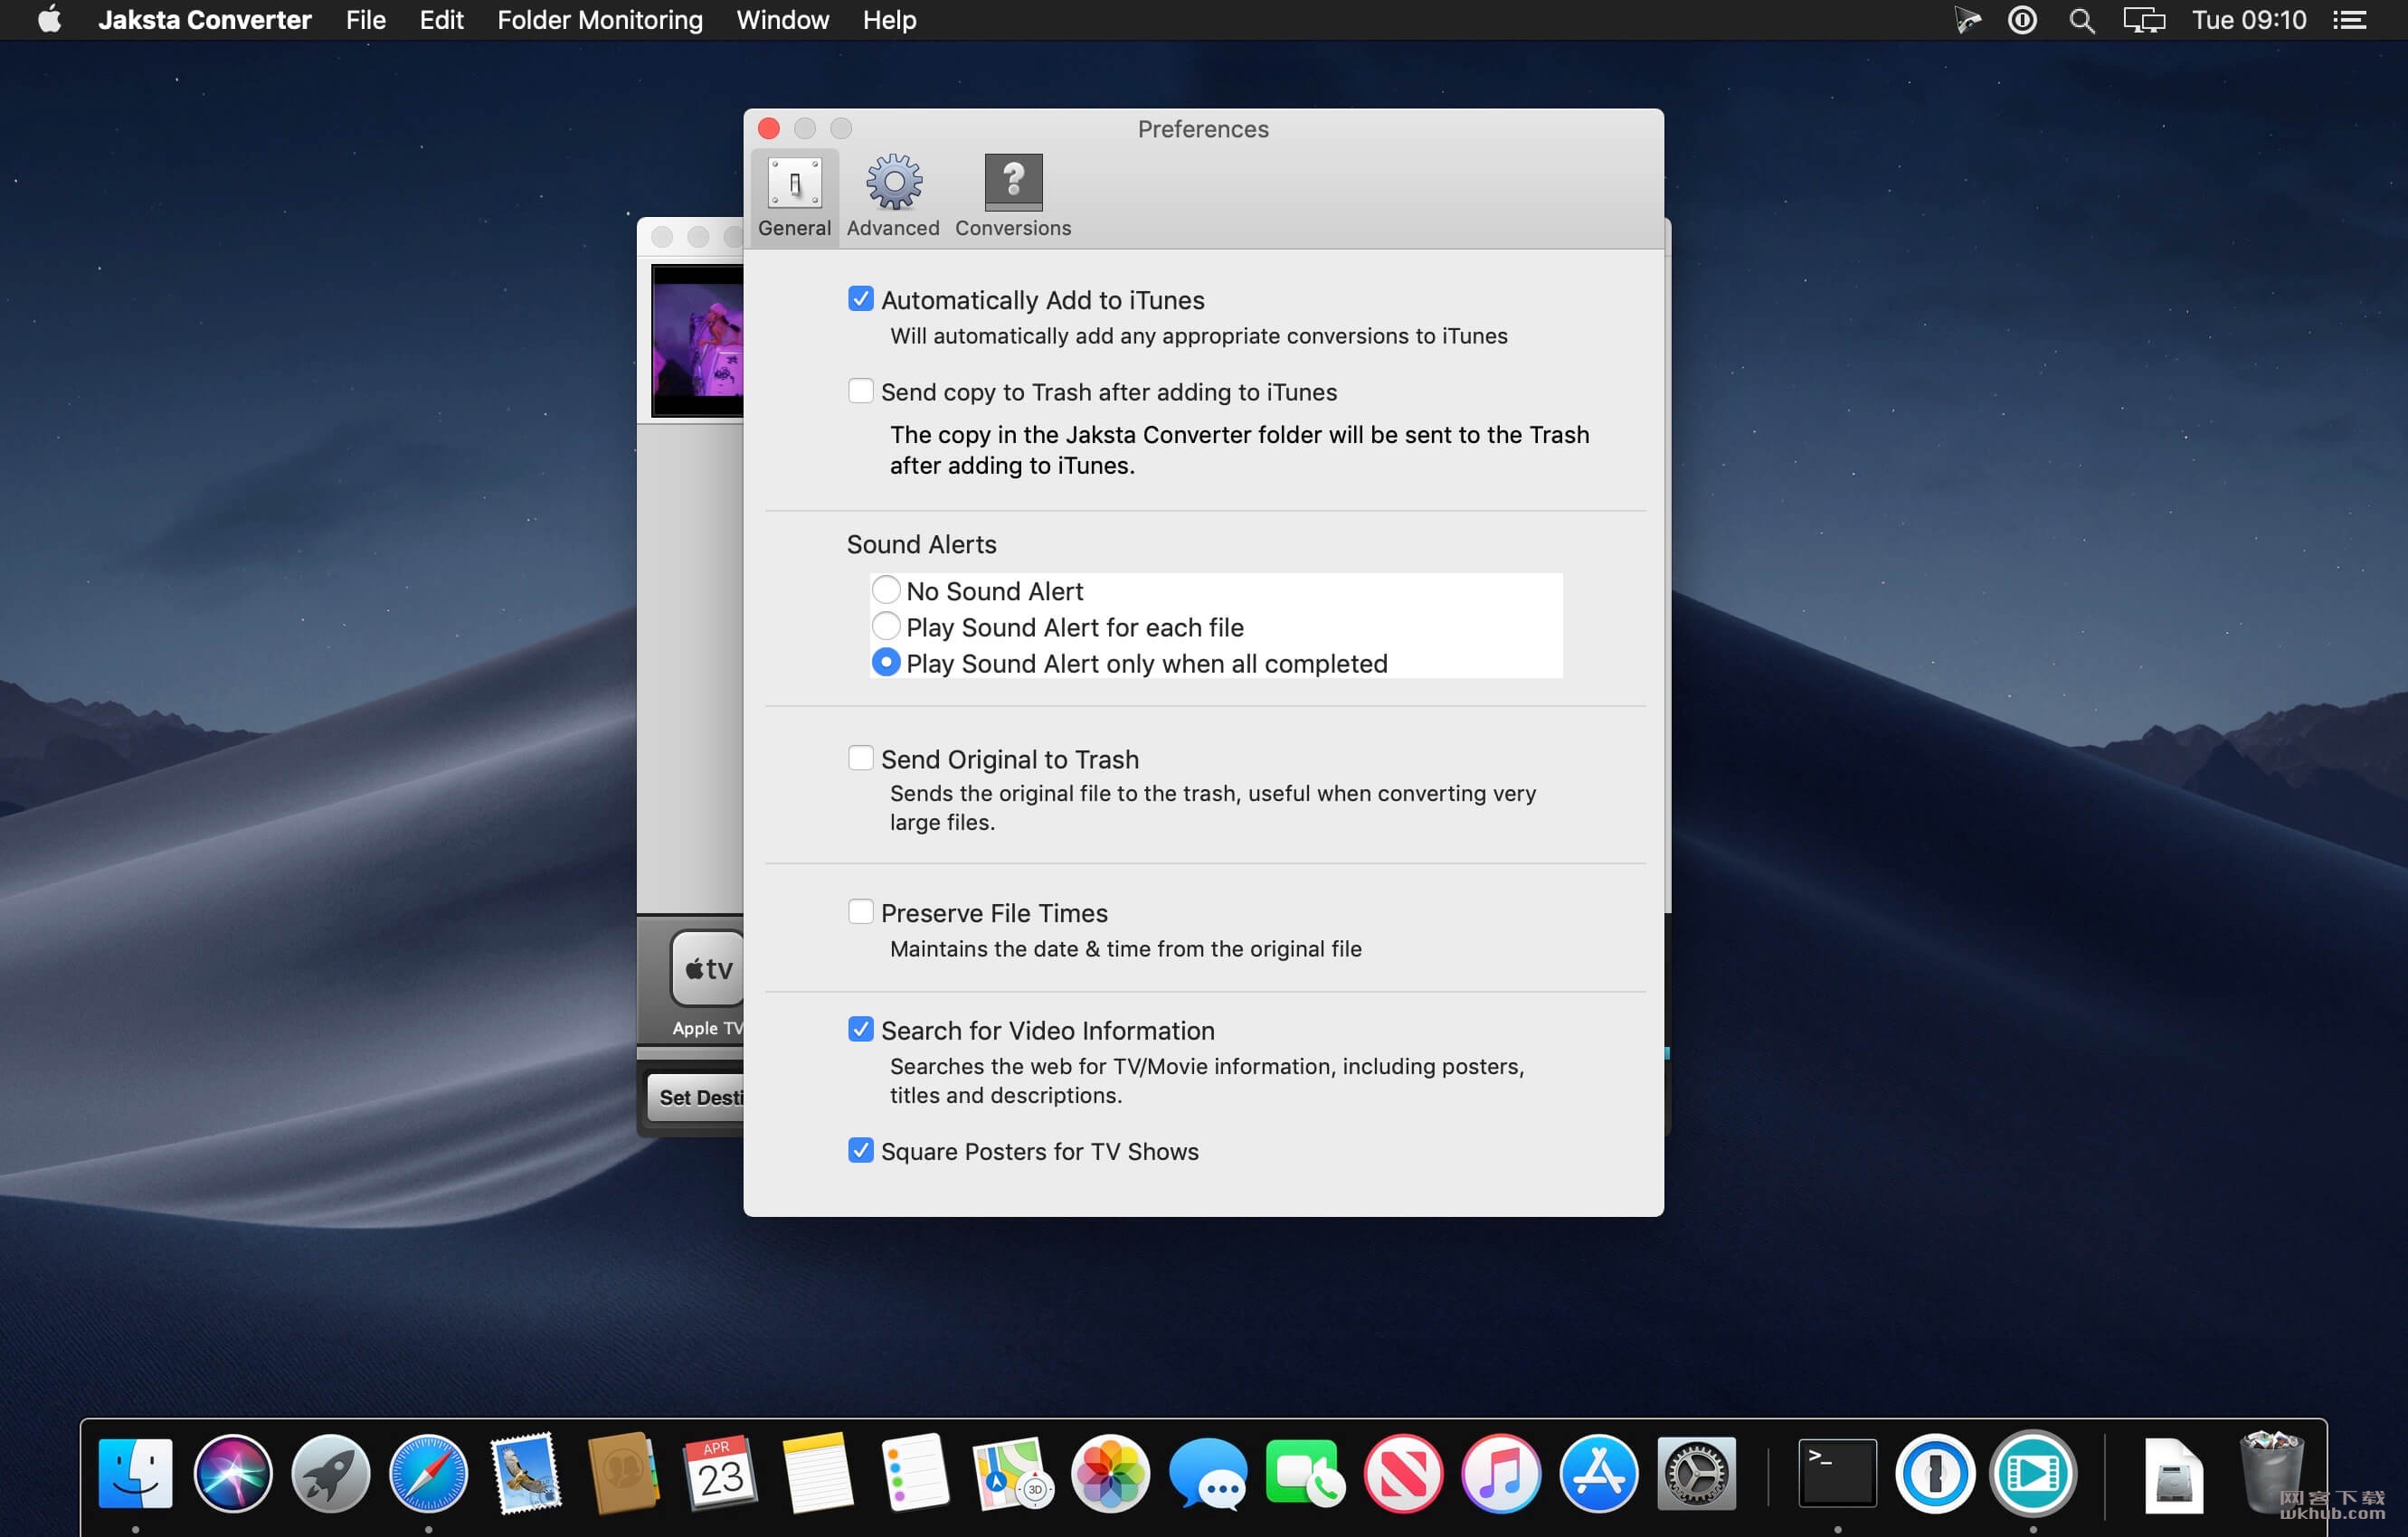This screenshot has width=2408, height=1537.
Task: Open the Advanced preferences tab
Action: pyautogui.click(x=893, y=197)
